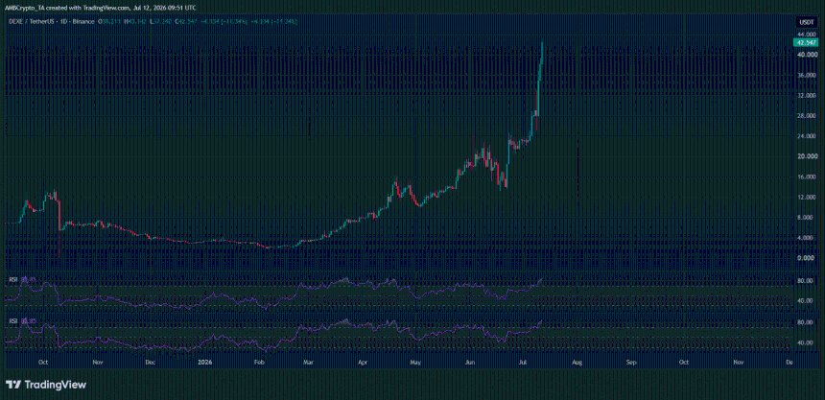The width and height of the screenshot is (825, 400).
Task: Click the TradingView logo icon
Action: pos(13,385)
